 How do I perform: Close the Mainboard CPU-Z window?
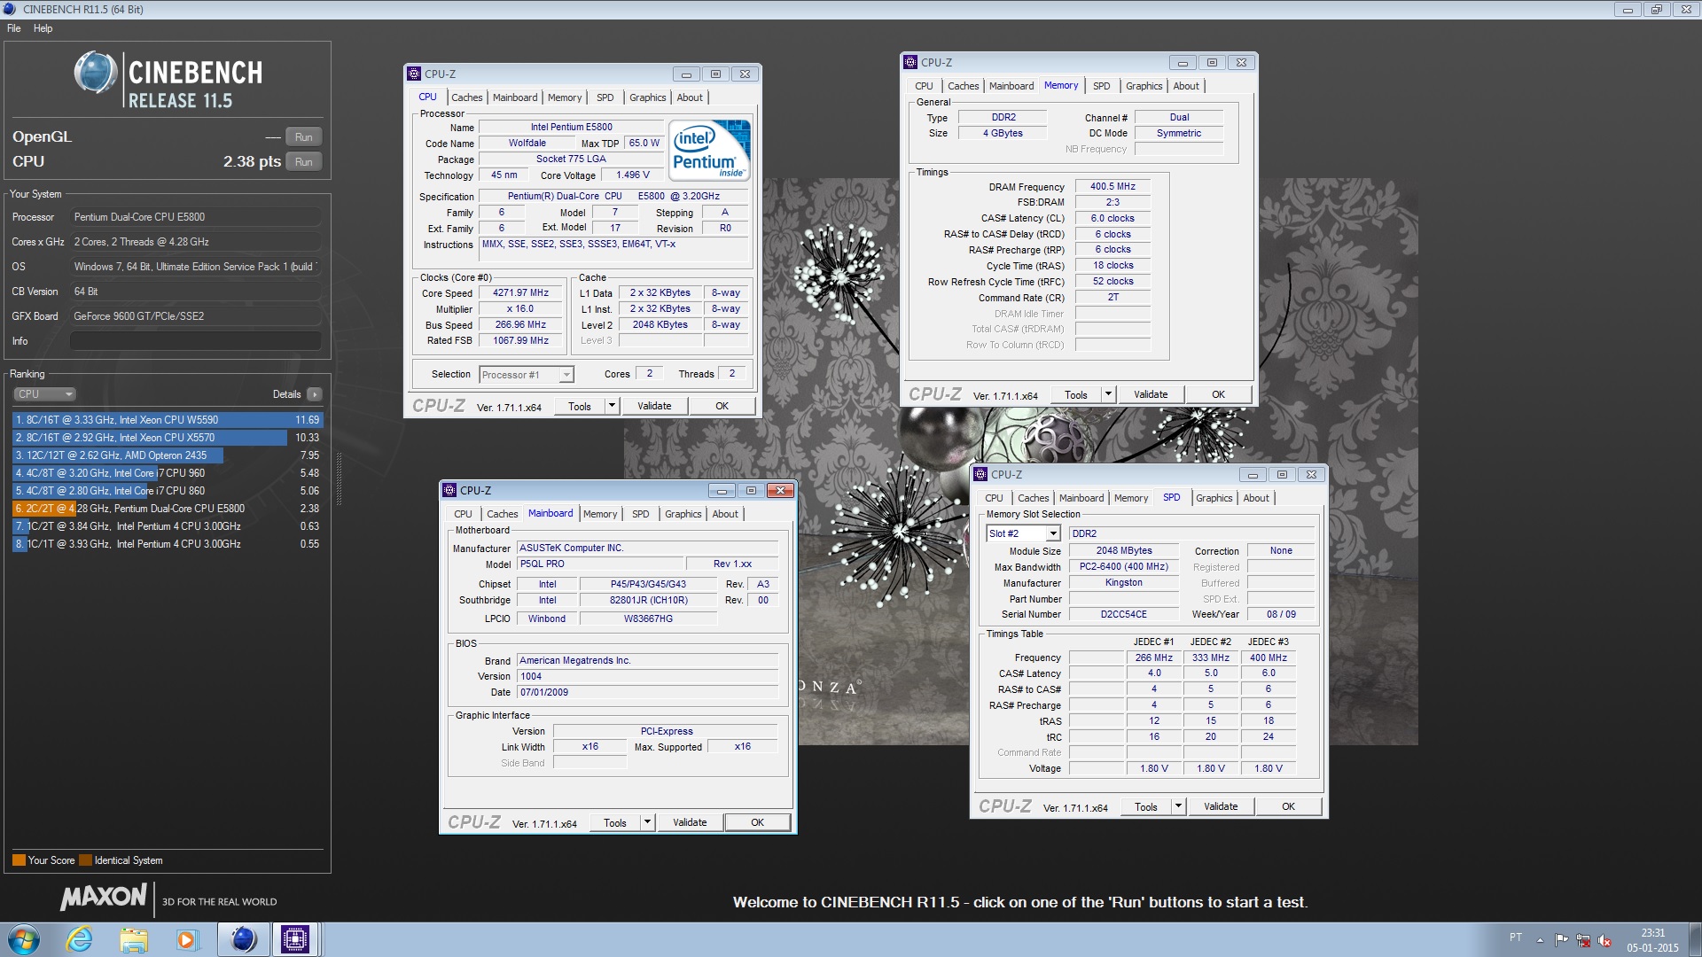click(x=780, y=490)
